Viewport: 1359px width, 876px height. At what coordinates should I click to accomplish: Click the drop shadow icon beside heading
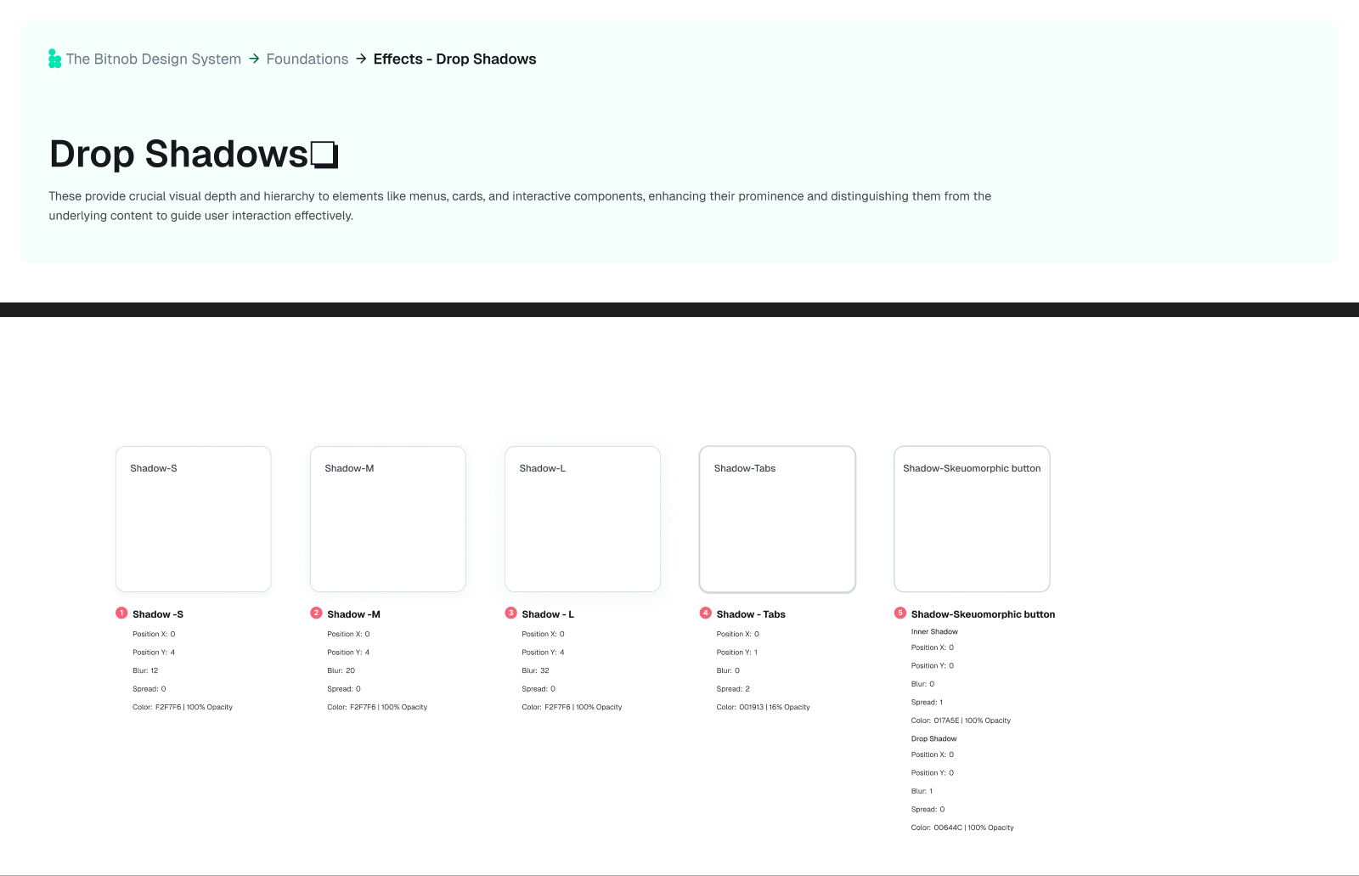(x=324, y=155)
